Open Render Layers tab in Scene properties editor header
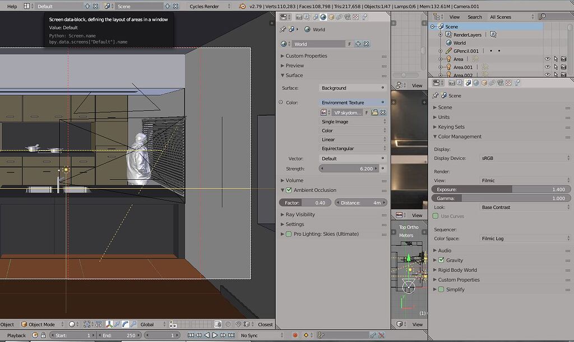The width and height of the screenshot is (574, 342). 460,83
